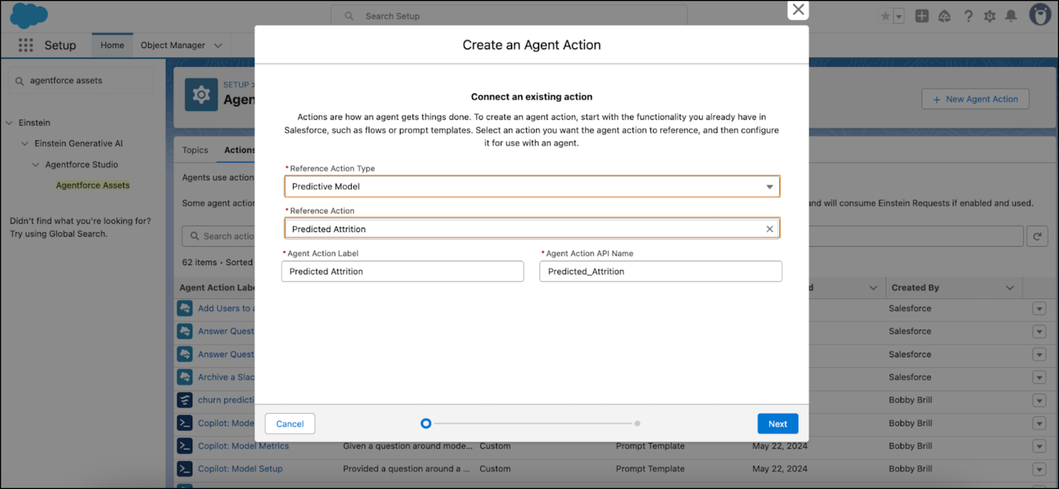The image size is (1059, 489).
Task: Click the Copilot: Model Metrics row icon
Action: (185, 446)
